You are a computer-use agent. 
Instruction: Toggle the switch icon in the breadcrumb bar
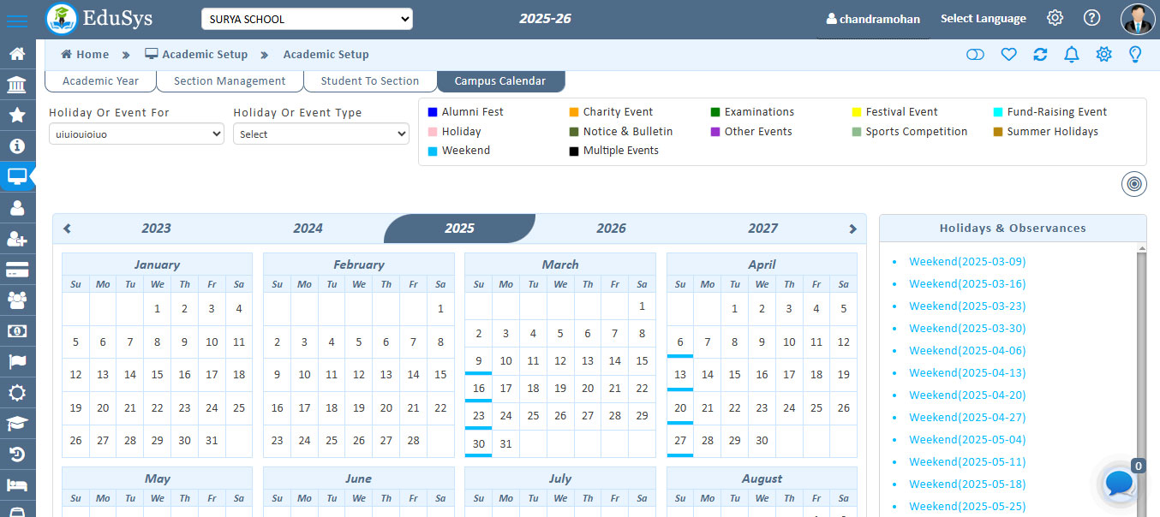975,55
